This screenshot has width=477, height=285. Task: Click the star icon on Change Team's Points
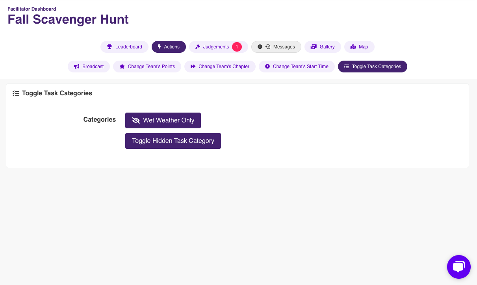coord(122,67)
